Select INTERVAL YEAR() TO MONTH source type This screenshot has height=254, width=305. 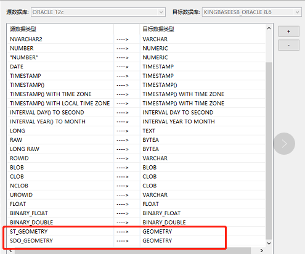(47, 121)
